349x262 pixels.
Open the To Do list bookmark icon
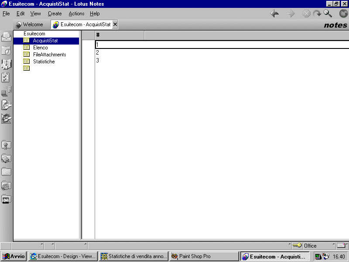(x=6, y=78)
